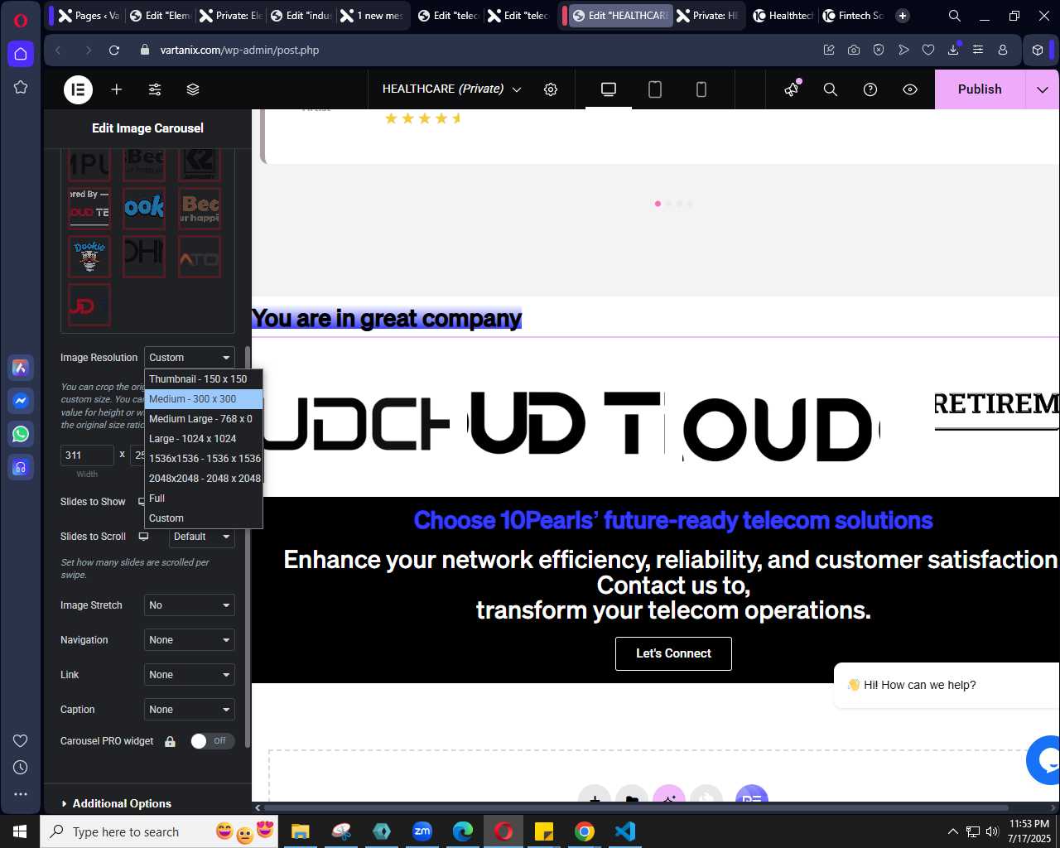Reload the page
The image size is (1060, 848).
click(x=114, y=50)
